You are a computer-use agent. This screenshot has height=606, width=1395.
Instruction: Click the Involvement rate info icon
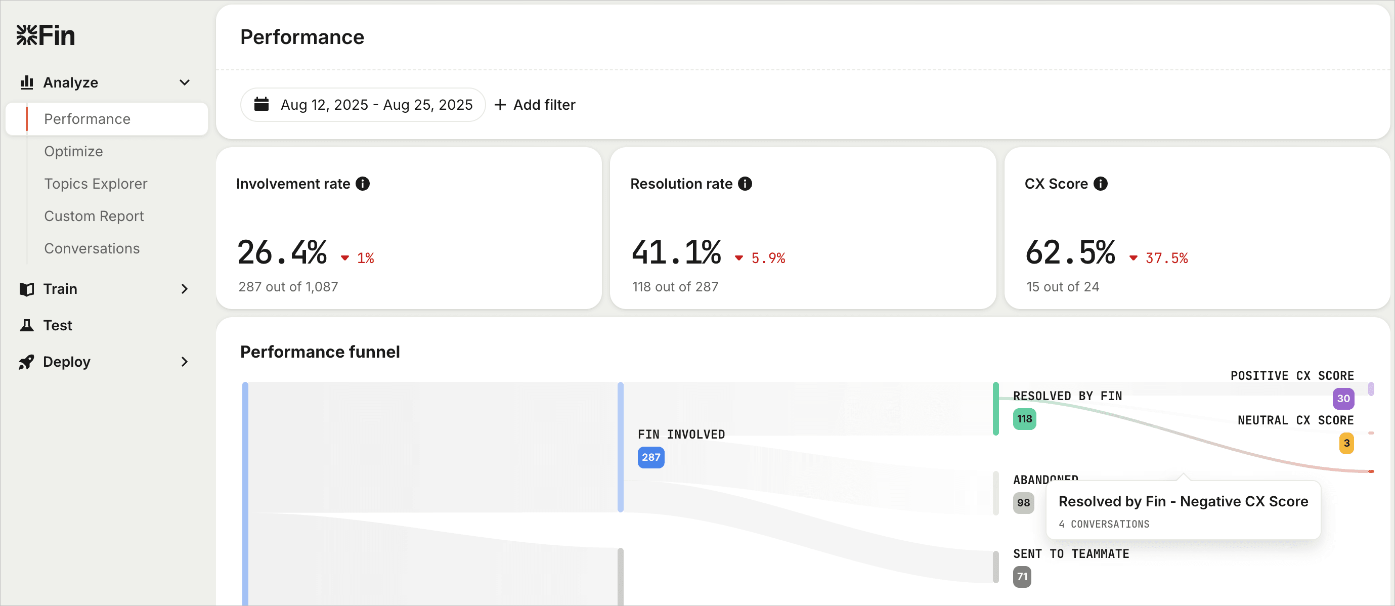point(363,184)
